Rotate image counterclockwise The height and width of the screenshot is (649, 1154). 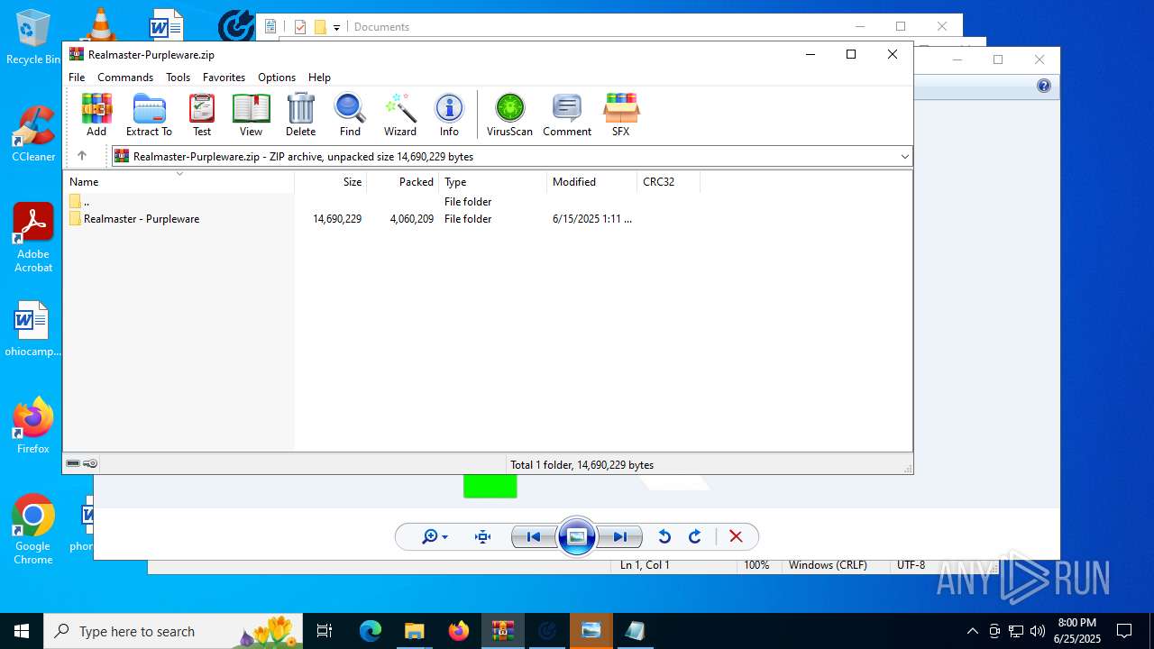[664, 537]
